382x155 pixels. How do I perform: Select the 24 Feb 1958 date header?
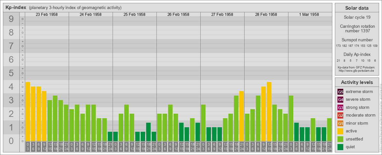tap(91, 15)
